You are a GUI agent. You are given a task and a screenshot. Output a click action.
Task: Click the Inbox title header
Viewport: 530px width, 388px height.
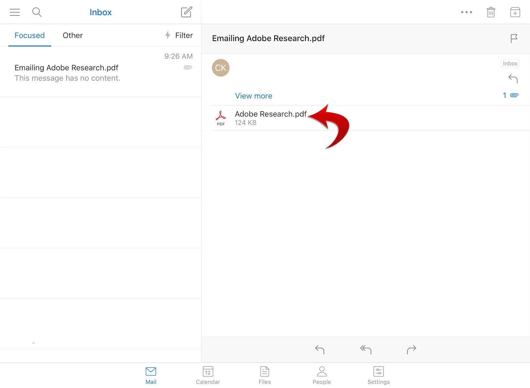(101, 12)
